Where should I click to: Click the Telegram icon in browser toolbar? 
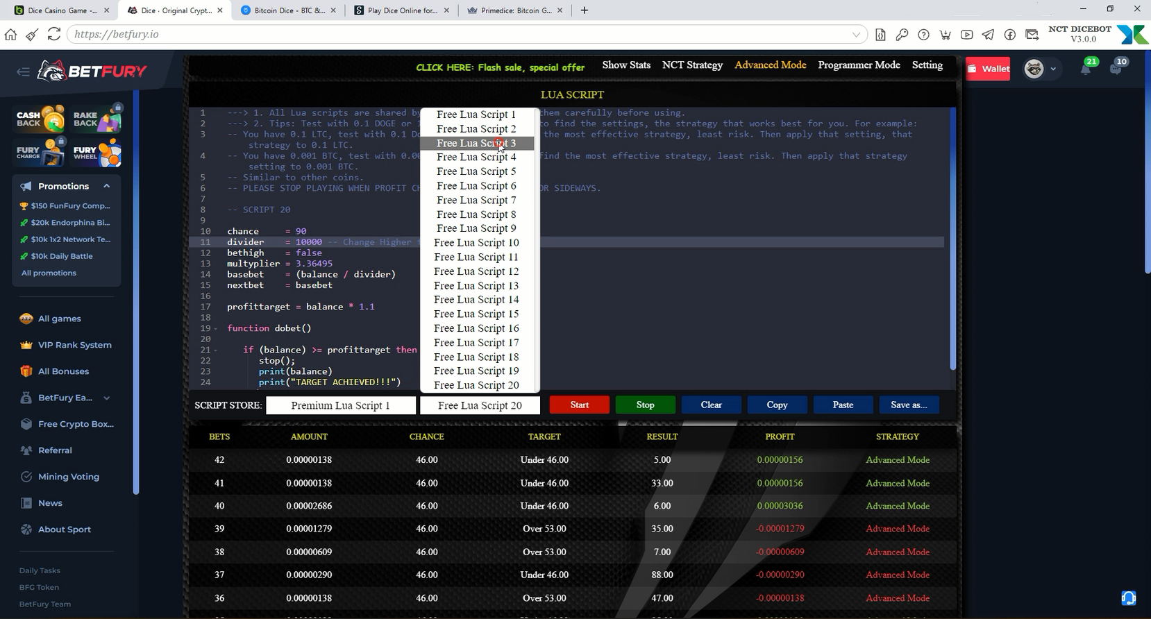click(988, 34)
